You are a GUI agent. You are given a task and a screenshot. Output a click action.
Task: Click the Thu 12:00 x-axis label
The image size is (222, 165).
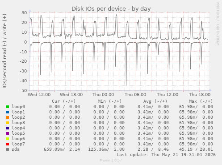pos(168,95)
